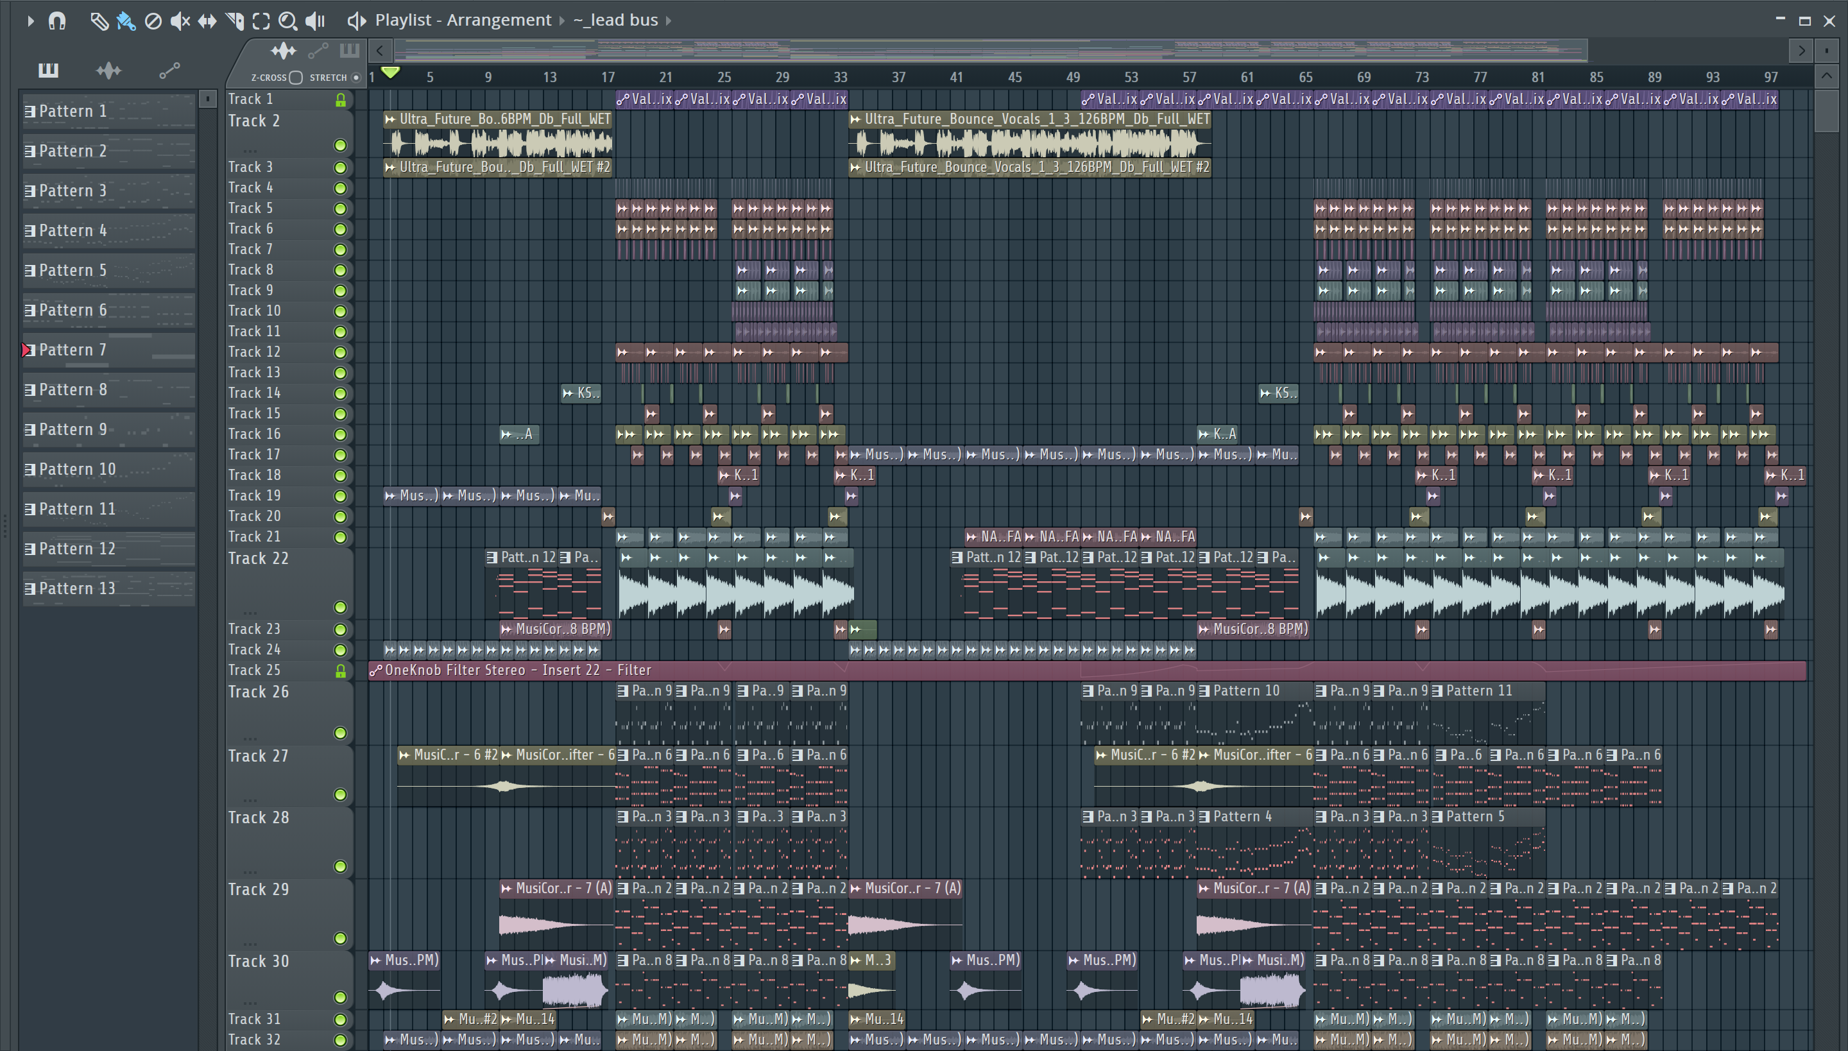Click the Track 19 header label
The image size is (1848, 1051).
(254, 496)
